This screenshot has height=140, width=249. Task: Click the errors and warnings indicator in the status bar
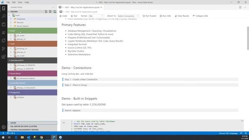pyautogui.click(x=11, y=133)
